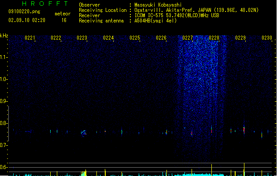277x176 pixels.
Task: Select the file name 09100220.png
Action: (24, 11)
